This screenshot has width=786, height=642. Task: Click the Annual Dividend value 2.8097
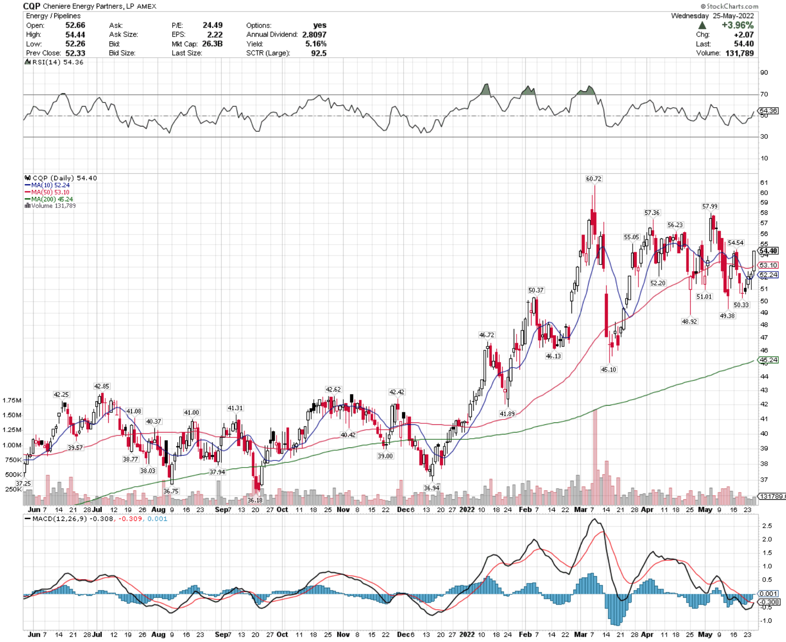click(x=314, y=35)
